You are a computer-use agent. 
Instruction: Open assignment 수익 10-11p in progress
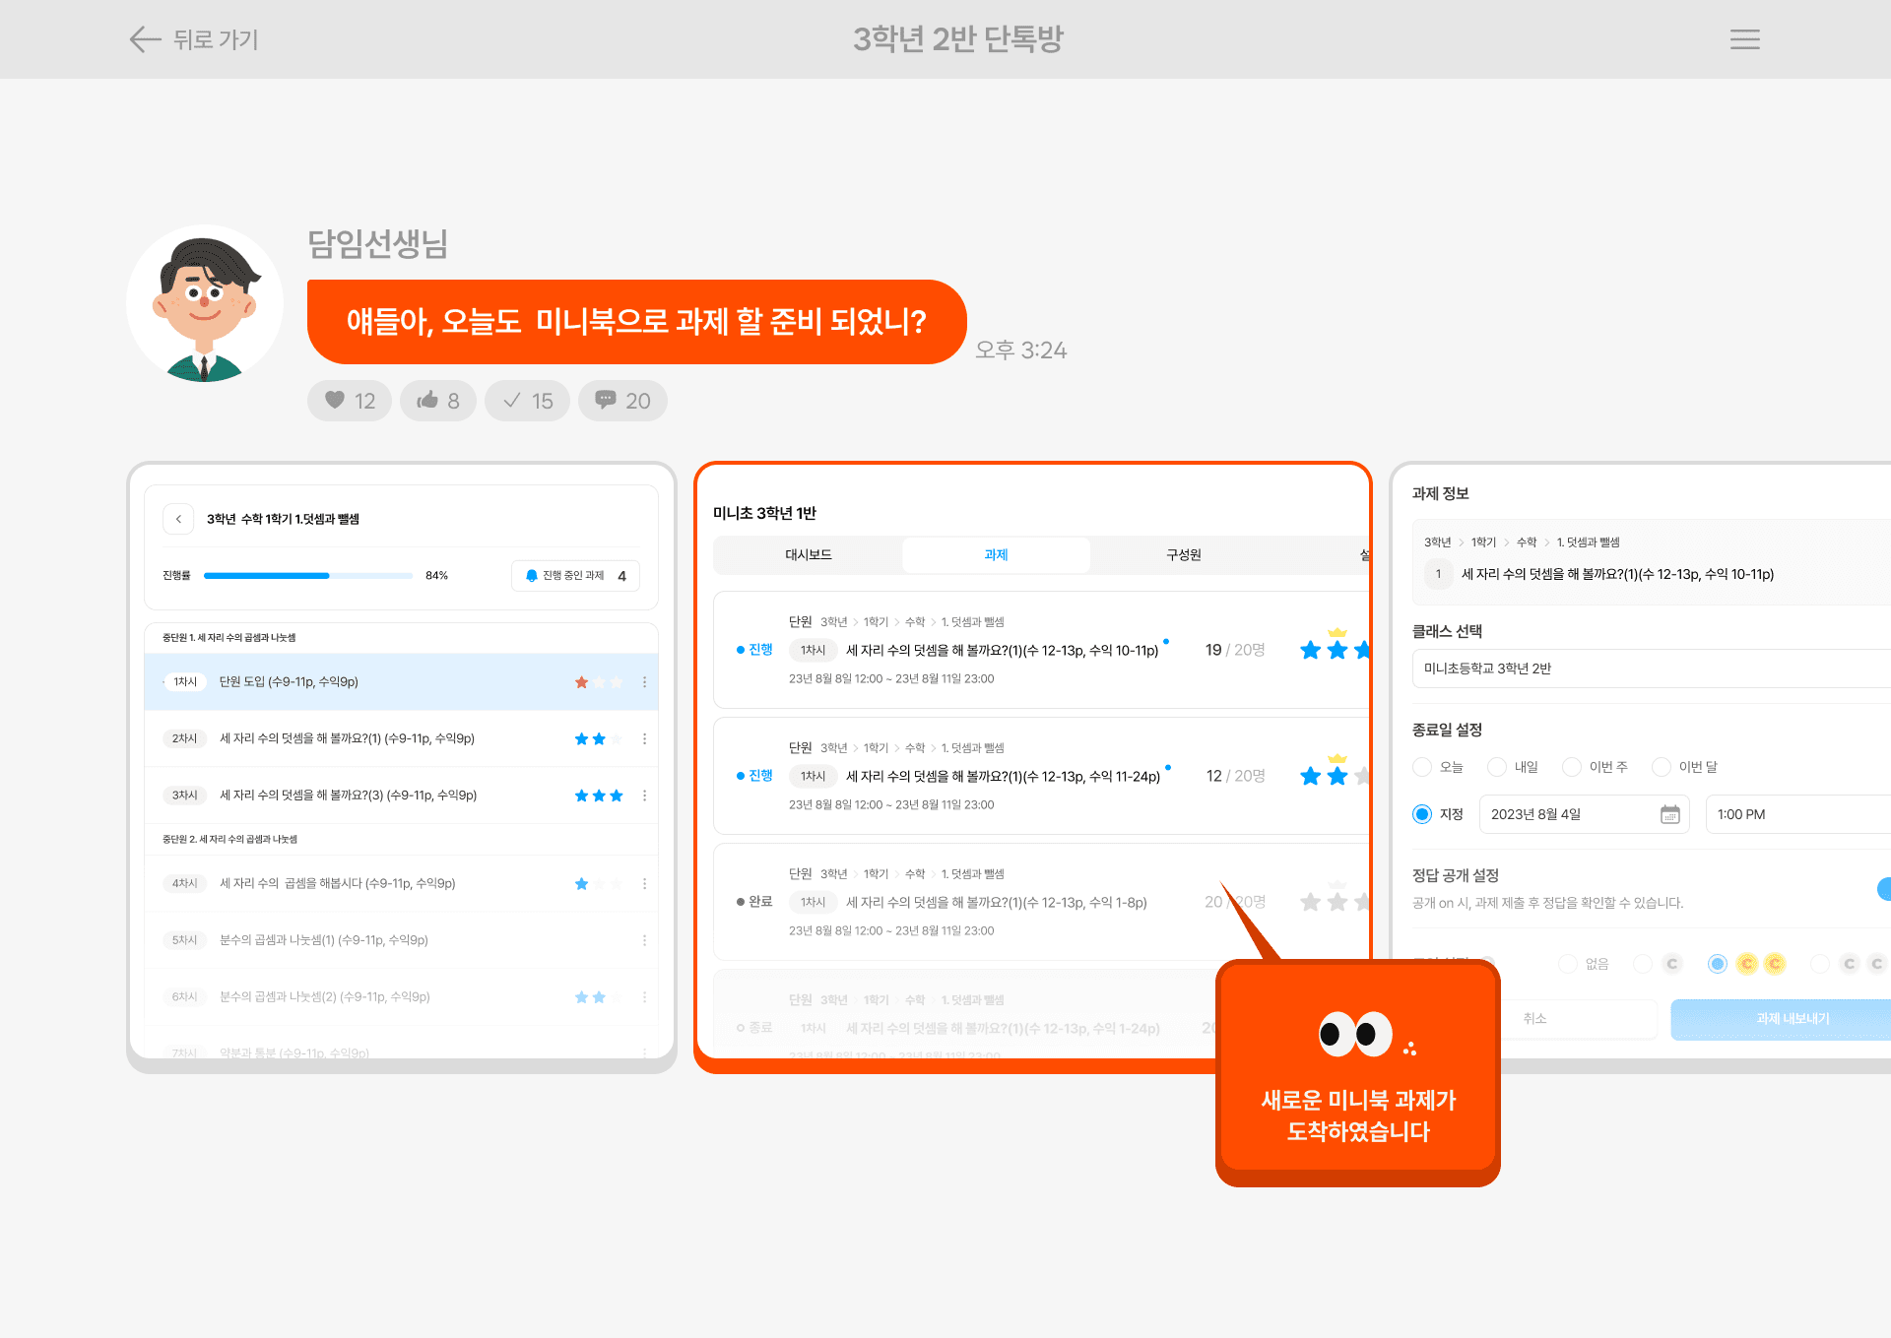point(1041,650)
